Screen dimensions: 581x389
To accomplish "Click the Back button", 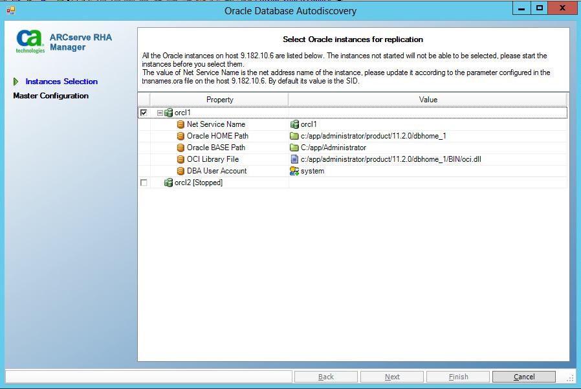I will pyautogui.click(x=325, y=377).
